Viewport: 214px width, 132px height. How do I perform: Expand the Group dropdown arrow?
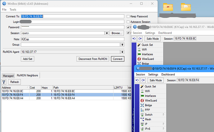[122, 44]
